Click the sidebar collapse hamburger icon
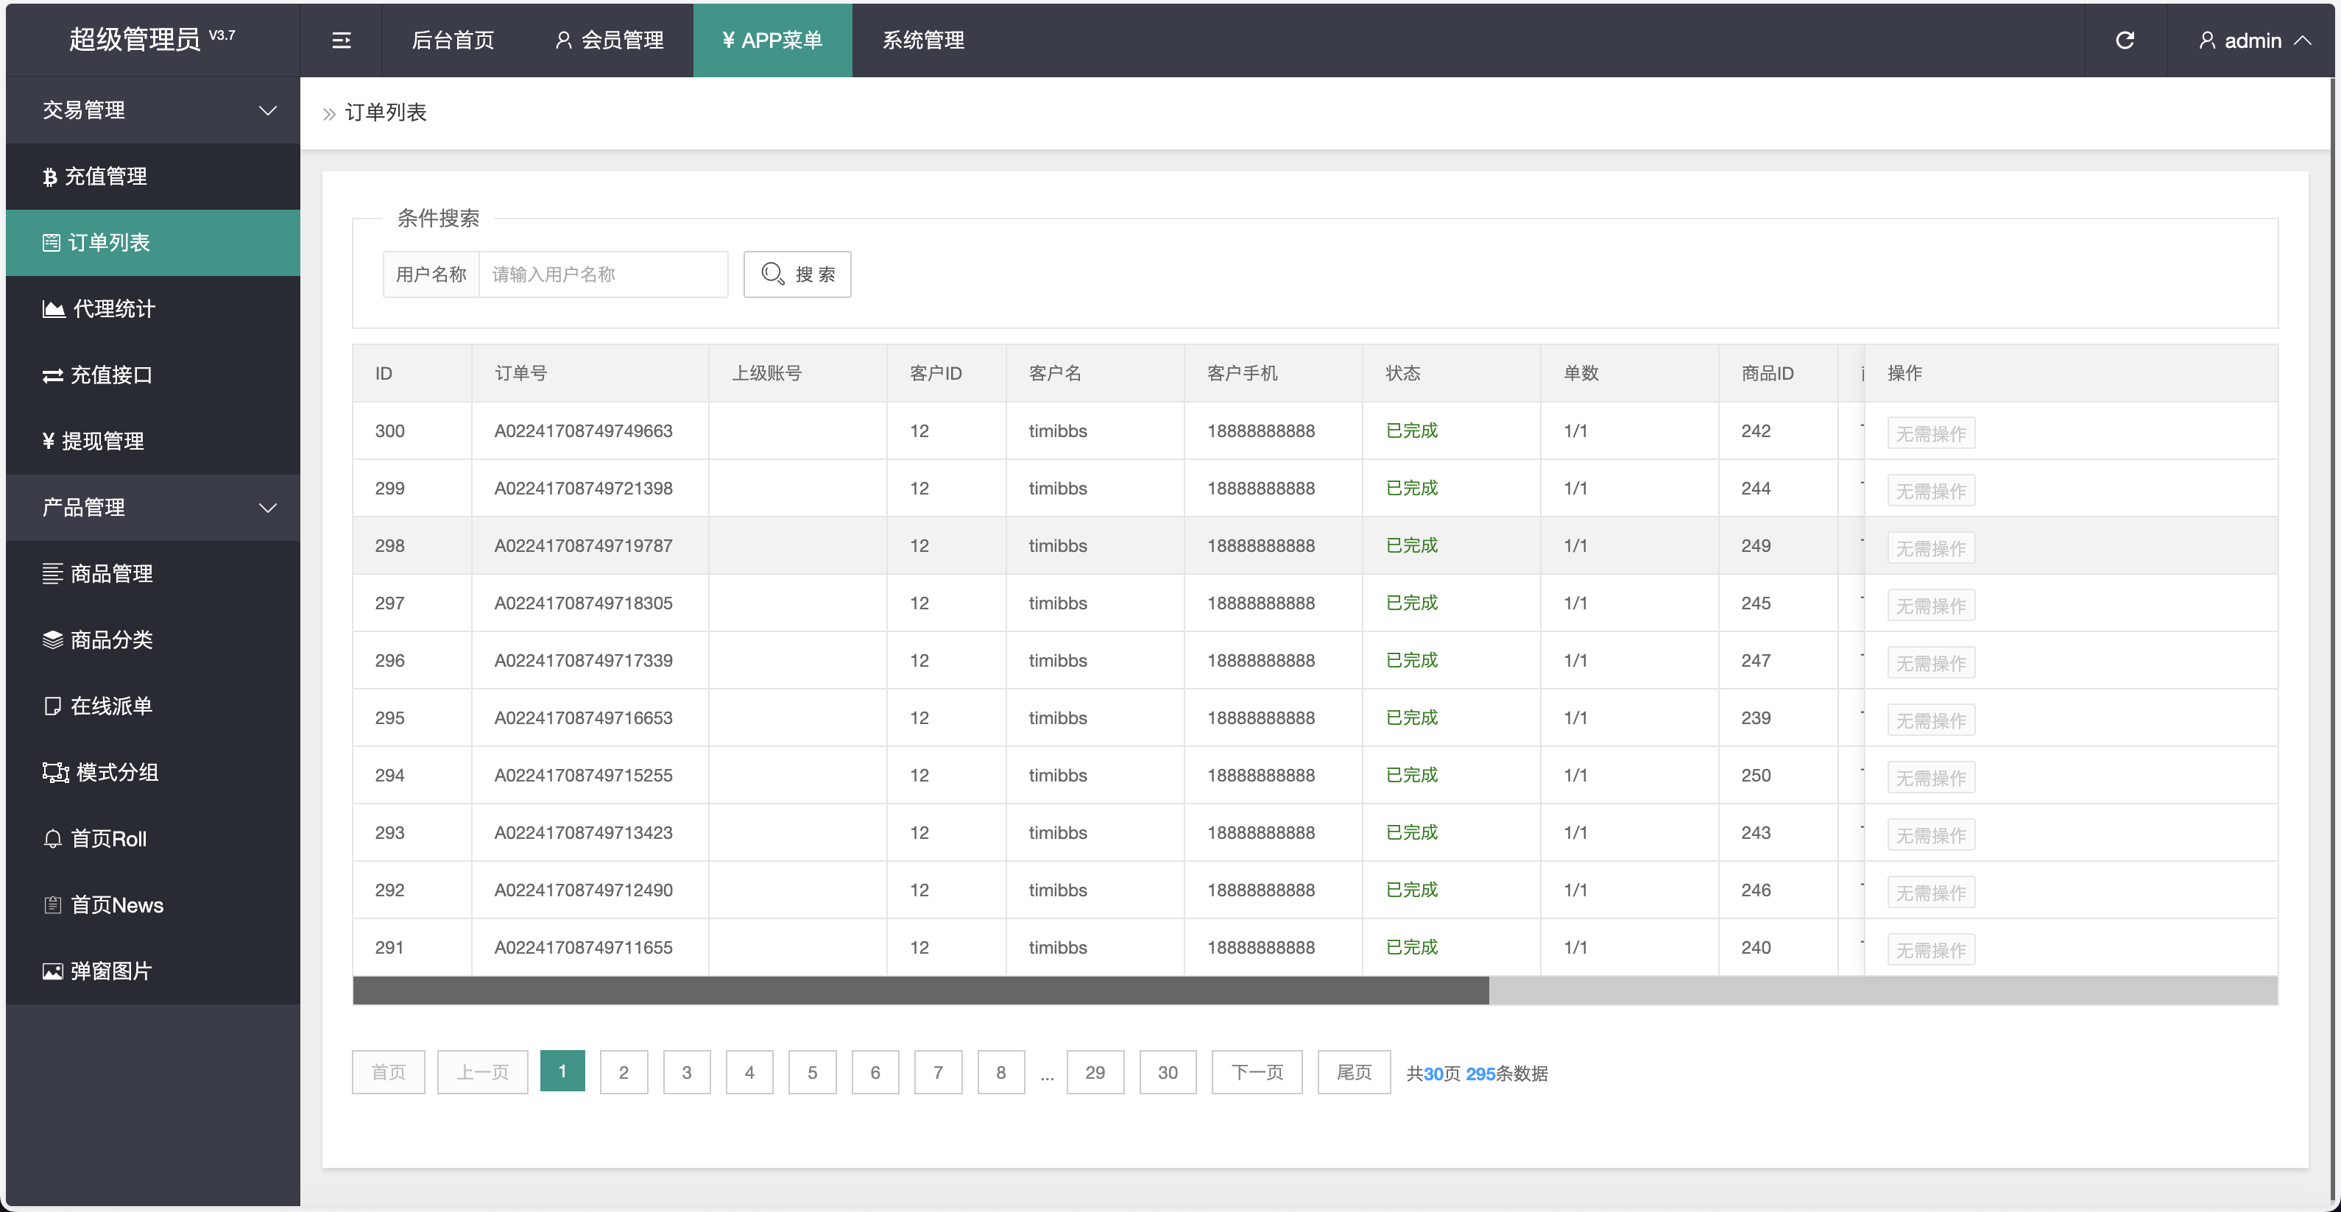 [x=341, y=40]
